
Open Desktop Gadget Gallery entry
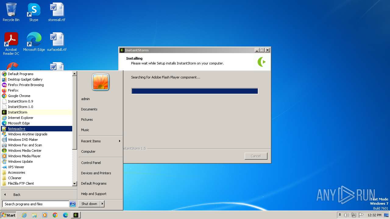click(37, 79)
